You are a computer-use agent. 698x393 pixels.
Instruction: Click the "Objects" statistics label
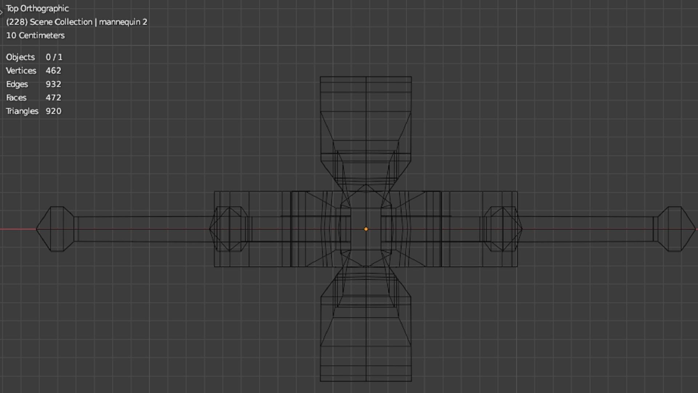pos(20,57)
